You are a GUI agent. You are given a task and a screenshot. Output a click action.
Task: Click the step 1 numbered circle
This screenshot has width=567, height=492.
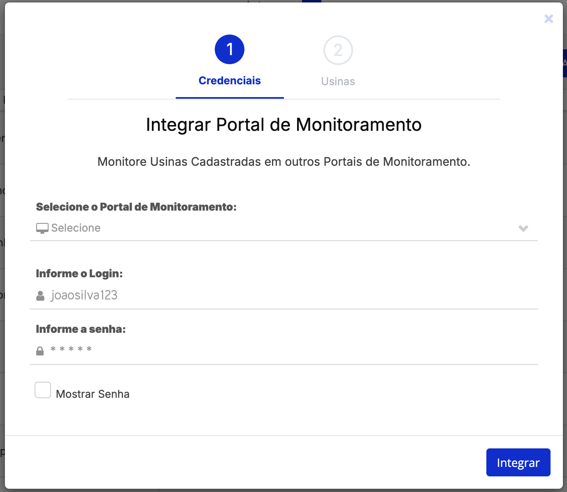click(x=230, y=49)
